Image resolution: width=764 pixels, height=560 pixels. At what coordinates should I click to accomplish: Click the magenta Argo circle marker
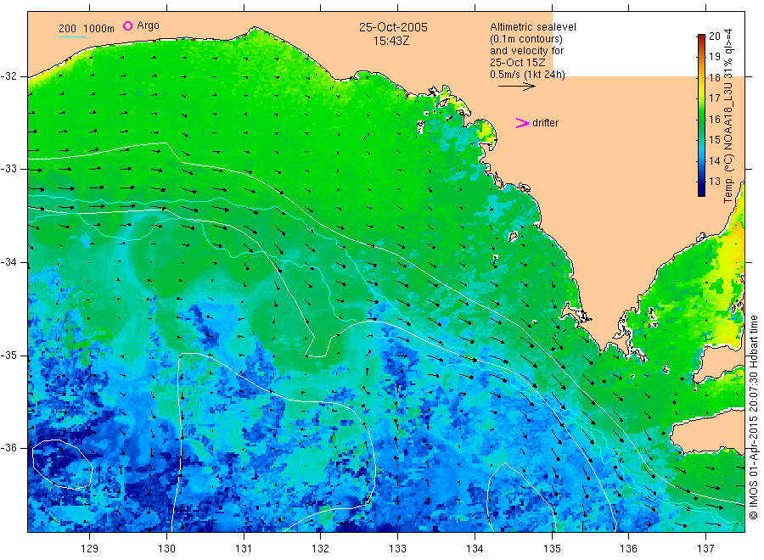[x=127, y=25]
